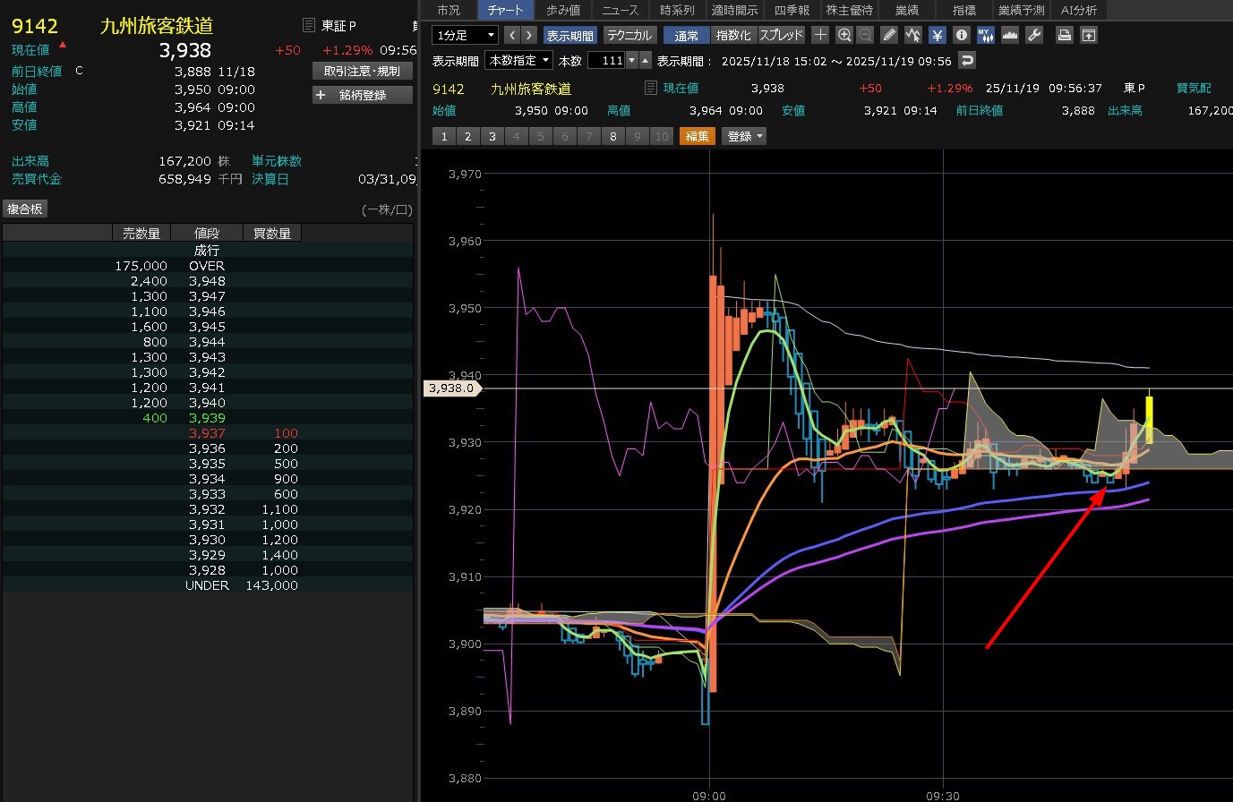1233x802 pixels.
Task: Open the 本数指定 period type dropdown
Action: [x=518, y=60]
